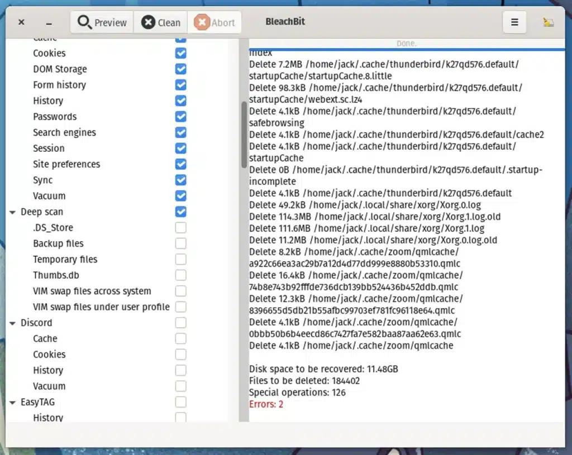572x455 pixels.
Task: Click 'Files to be deleted: 184402' line
Action: tap(304, 381)
